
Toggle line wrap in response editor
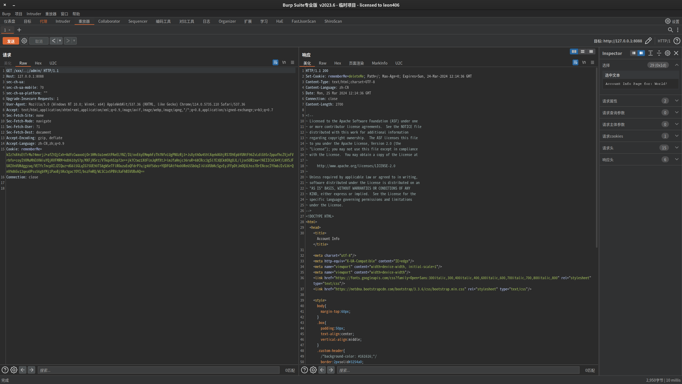pos(575,62)
